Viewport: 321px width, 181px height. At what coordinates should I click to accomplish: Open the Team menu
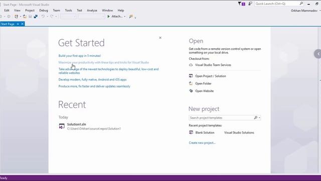[57, 10]
